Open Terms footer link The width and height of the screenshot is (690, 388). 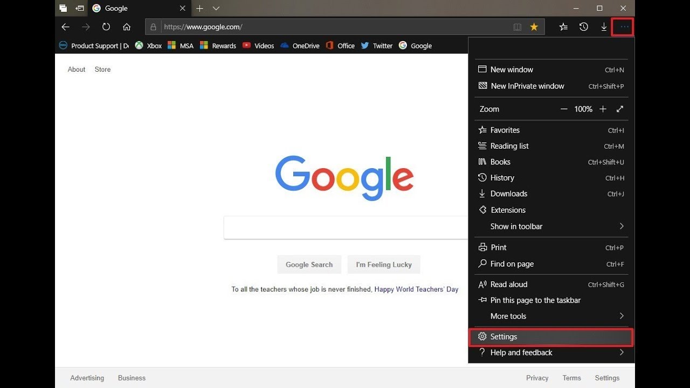coord(572,378)
